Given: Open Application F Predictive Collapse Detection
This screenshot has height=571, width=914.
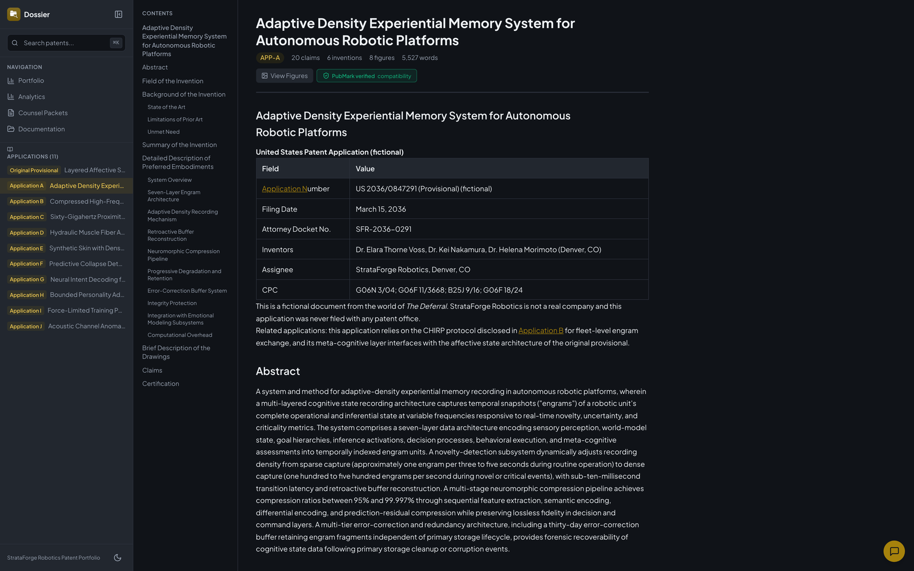Looking at the screenshot, I should tap(66, 264).
